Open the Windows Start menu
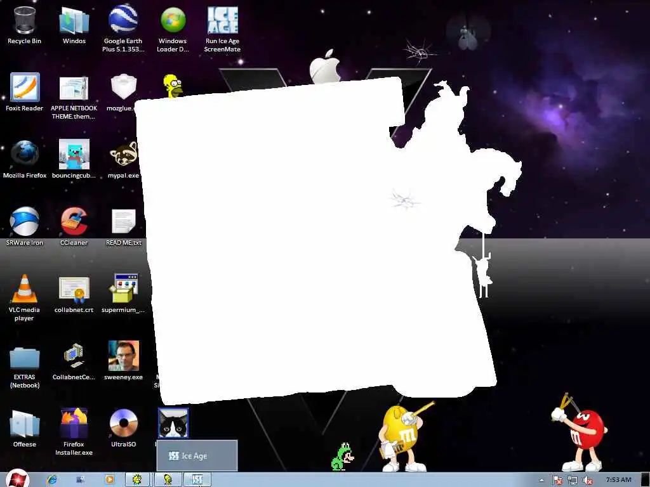Viewport: 650px width, 487px height. [x=17, y=479]
